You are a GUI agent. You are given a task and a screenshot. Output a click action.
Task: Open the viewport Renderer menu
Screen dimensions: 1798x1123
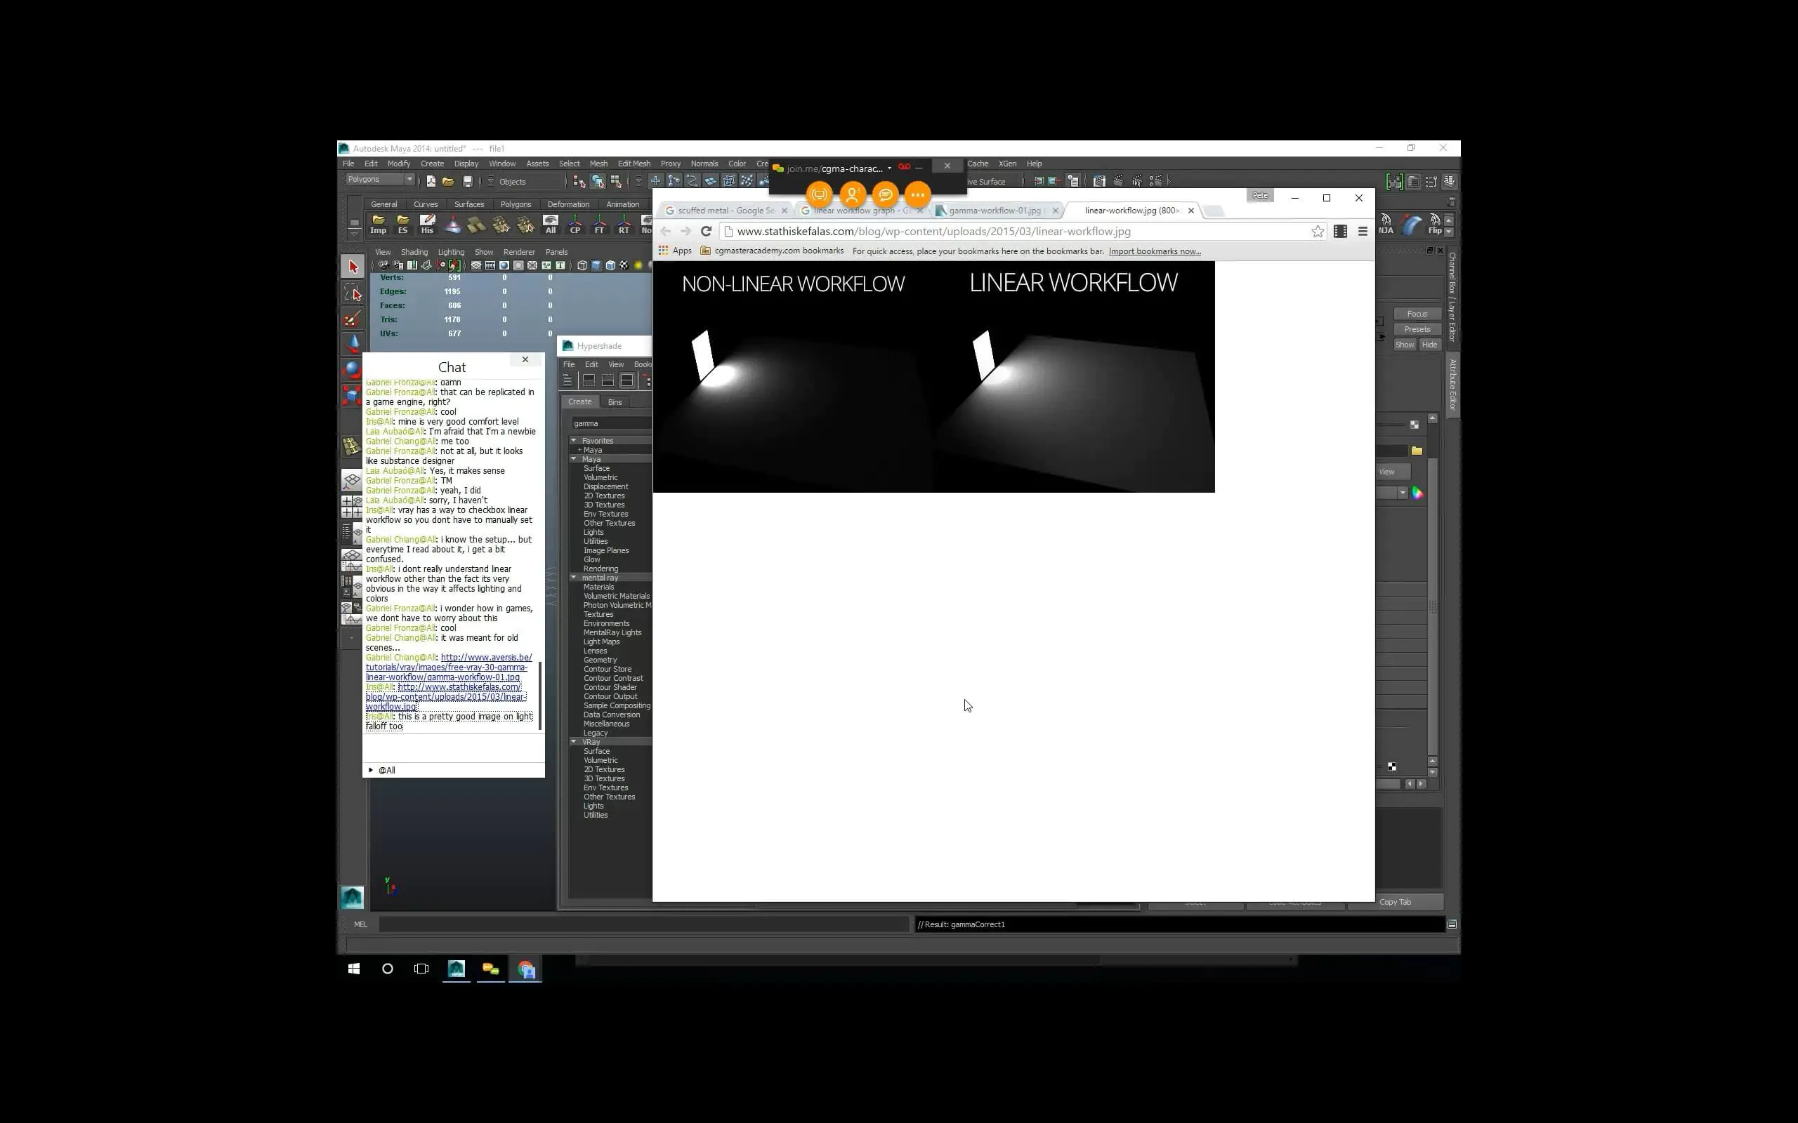tap(518, 252)
